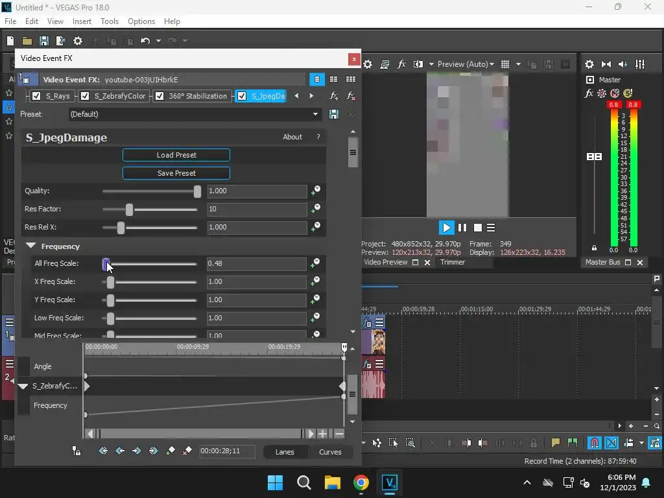Toggle animation for Y Freq Scale parameter

(x=316, y=300)
